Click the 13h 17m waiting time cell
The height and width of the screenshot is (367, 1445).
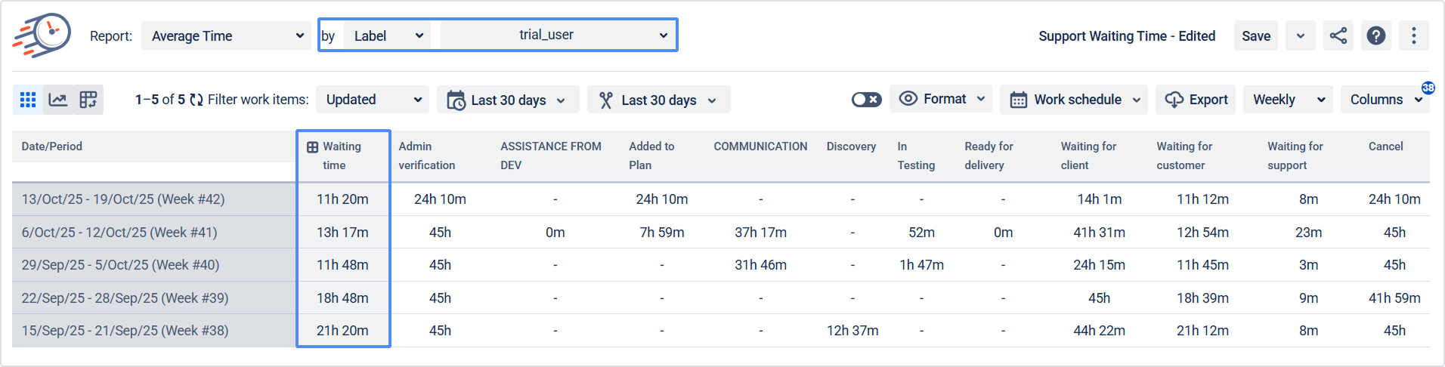[342, 233]
